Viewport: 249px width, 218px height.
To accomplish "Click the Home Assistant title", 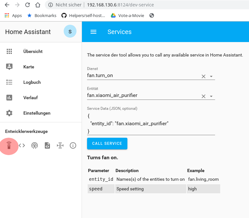I will click(x=28, y=32).
